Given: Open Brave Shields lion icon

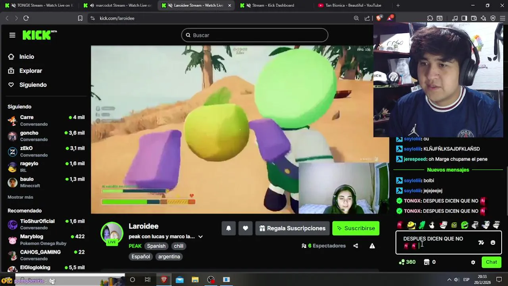Looking at the screenshot, I should 379,18.
